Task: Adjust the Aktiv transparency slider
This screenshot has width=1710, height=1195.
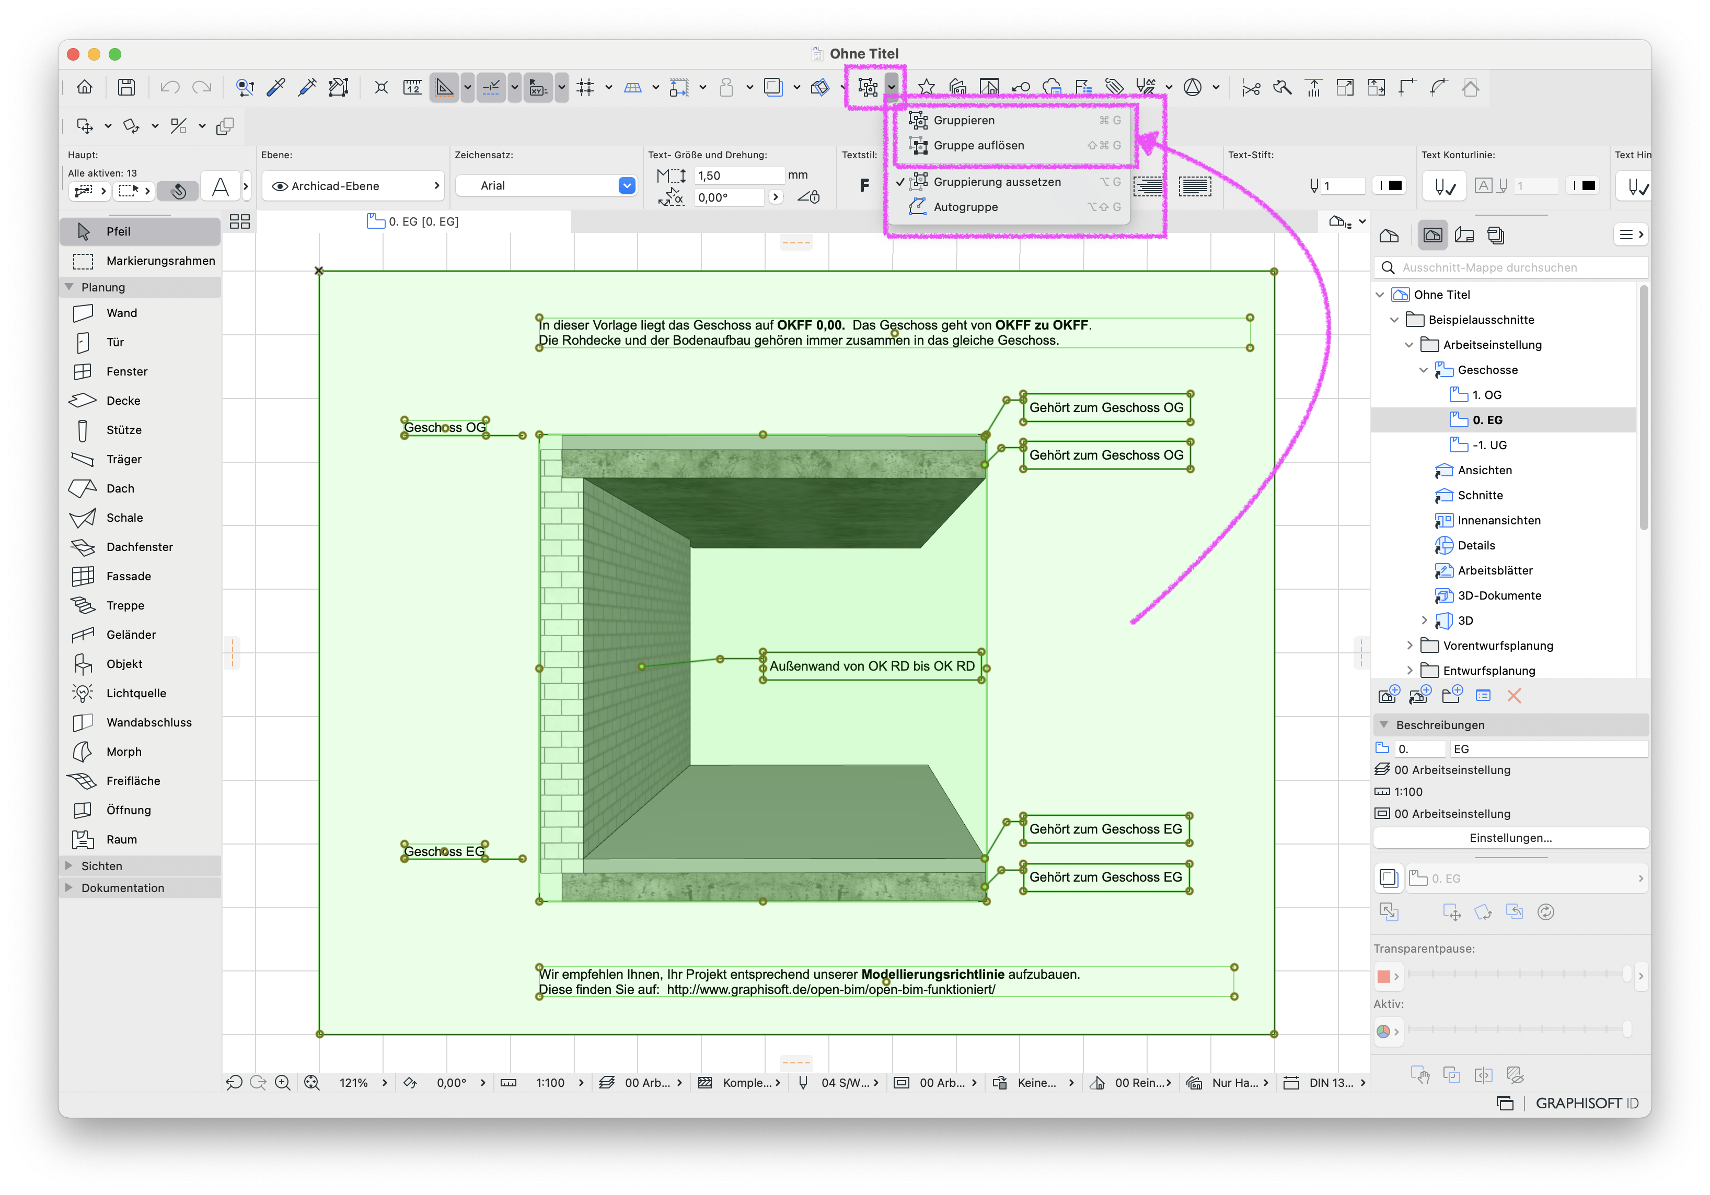Action: pos(1518,1030)
